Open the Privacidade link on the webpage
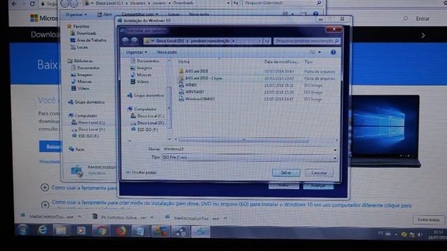Screen dimensions: 447x251 50,162
